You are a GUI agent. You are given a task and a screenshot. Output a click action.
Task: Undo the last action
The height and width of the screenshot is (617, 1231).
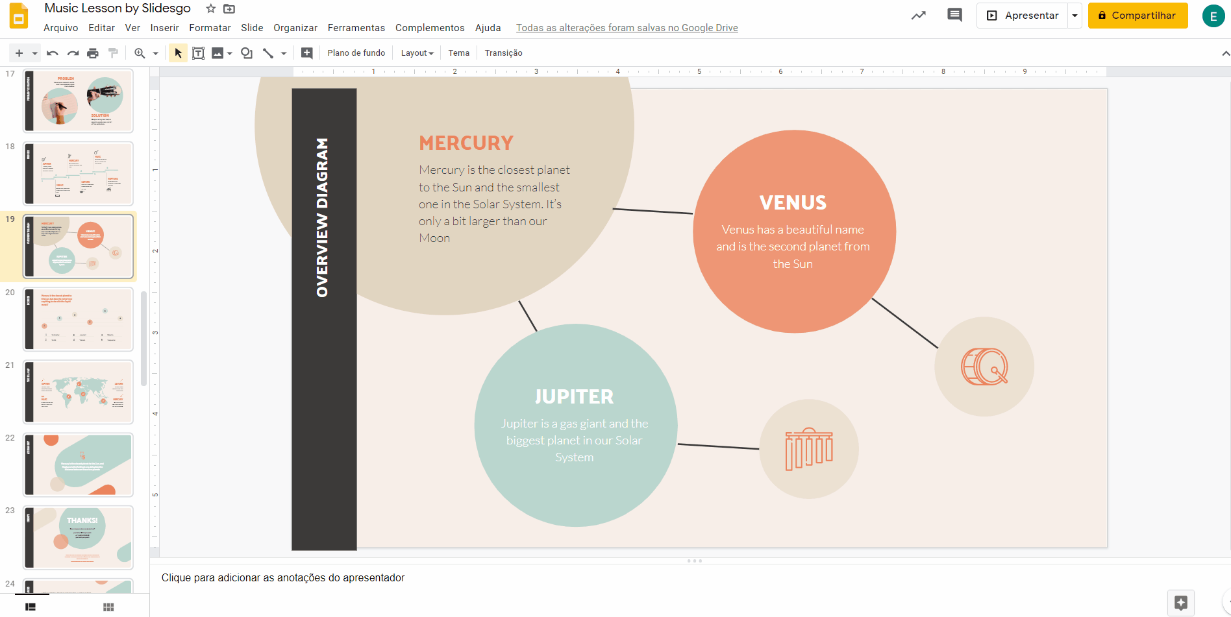click(53, 53)
